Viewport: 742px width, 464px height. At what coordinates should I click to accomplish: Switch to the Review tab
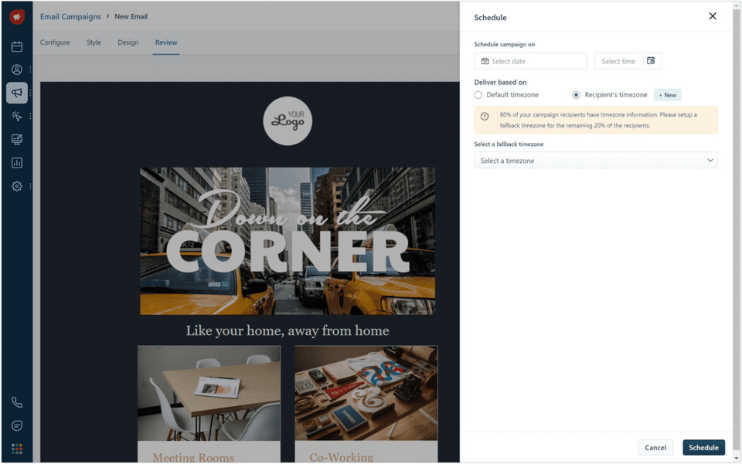tap(166, 42)
